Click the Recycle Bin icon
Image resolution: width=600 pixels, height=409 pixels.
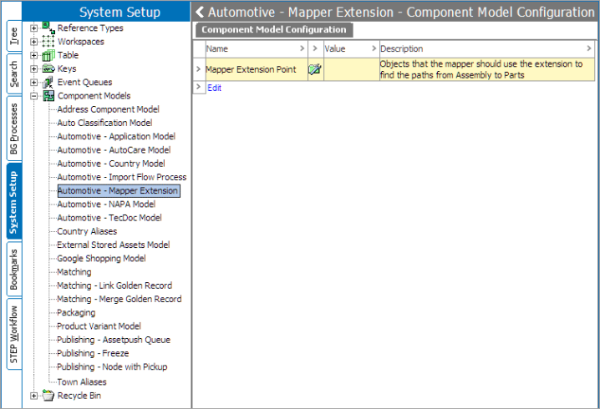[48, 396]
